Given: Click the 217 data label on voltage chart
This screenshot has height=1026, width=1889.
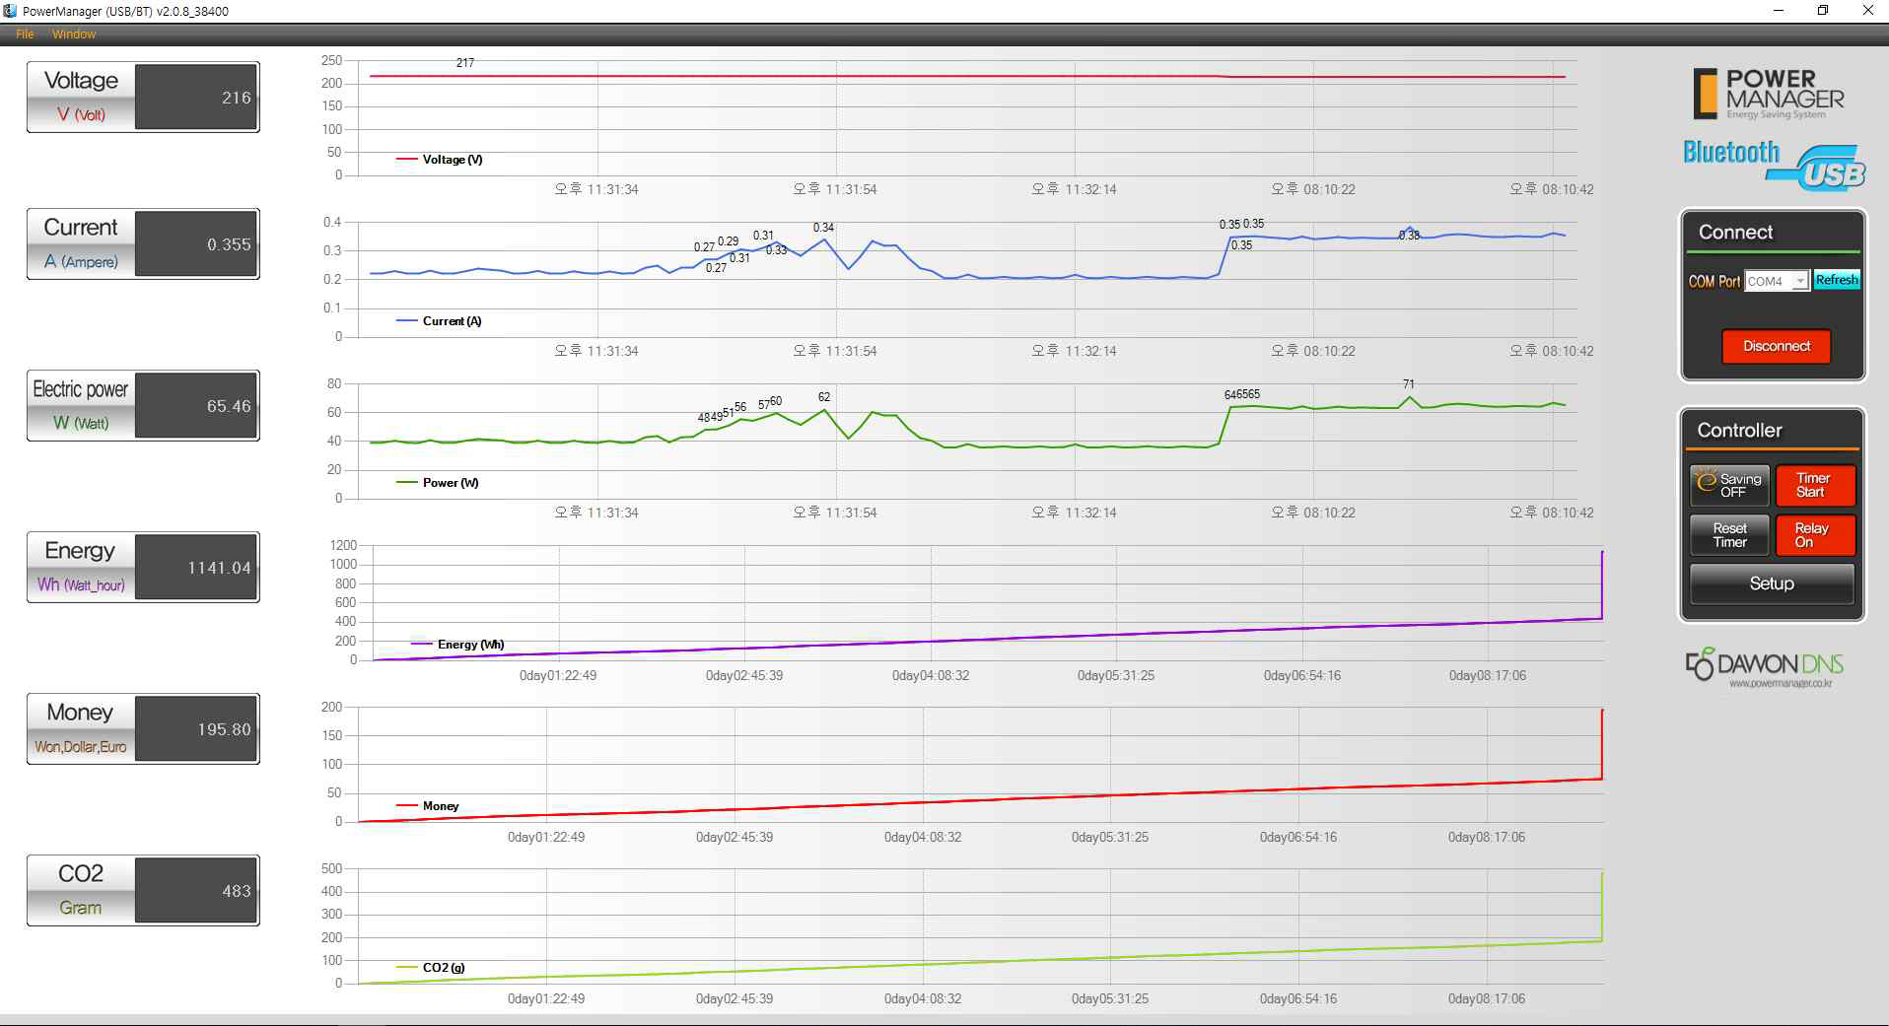Looking at the screenshot, I should (x=465, y=63).
